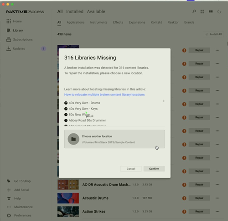Click warning icon beside Acoustic Drums
The image size is (228, 221).
(184, 198)
